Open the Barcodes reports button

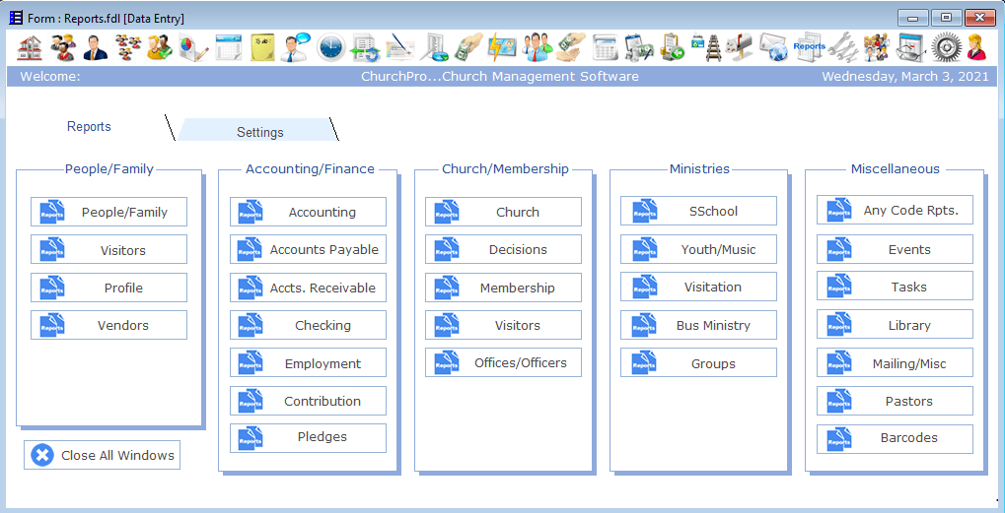pos(895,439)
